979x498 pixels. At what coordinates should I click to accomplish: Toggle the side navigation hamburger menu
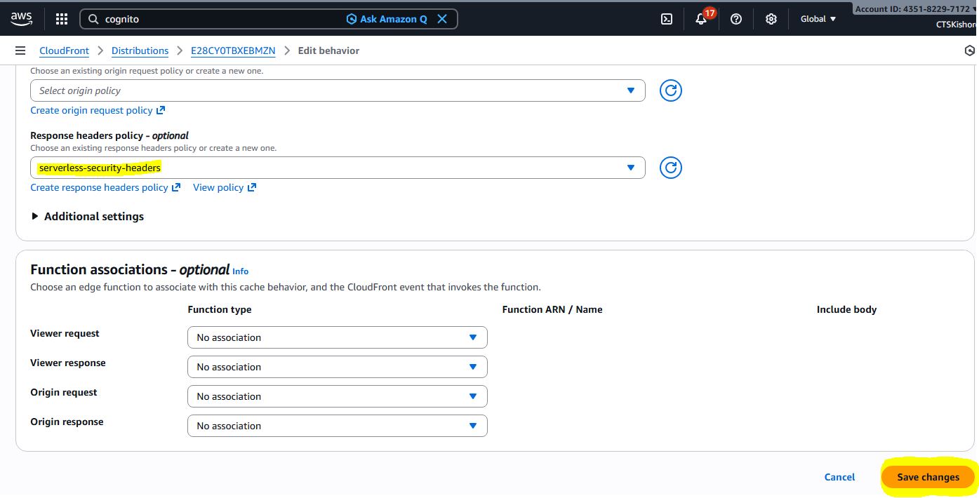coord(20,51)
